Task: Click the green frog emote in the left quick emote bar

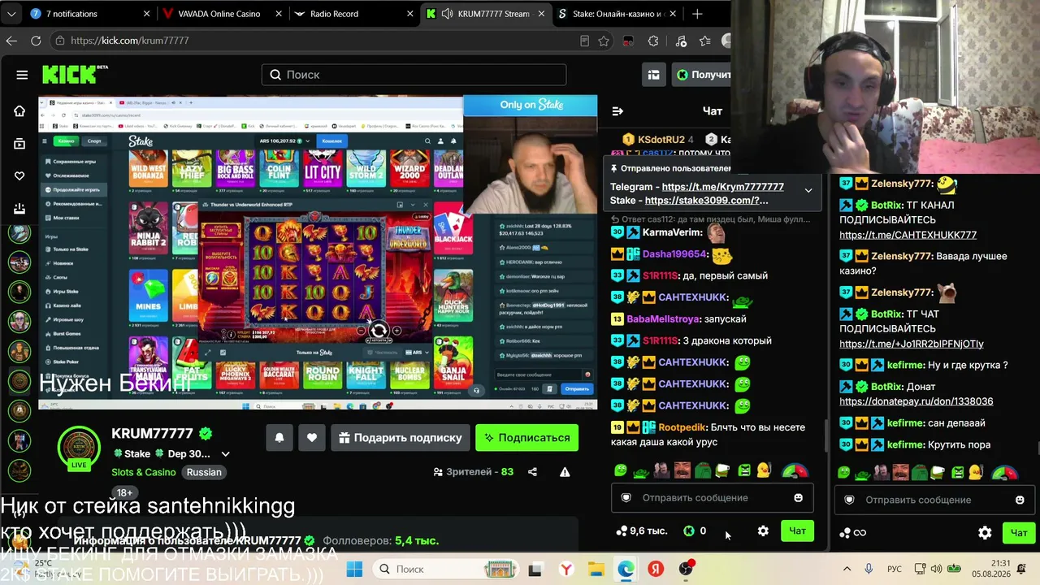Action: point(621,470)
